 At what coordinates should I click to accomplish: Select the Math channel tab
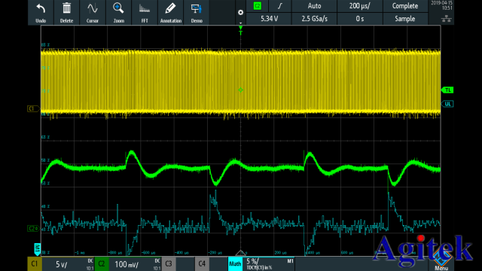click(235, 264)
